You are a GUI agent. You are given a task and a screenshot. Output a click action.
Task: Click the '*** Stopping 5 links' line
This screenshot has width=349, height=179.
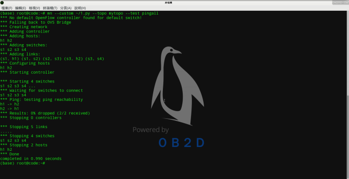[24, 127]
